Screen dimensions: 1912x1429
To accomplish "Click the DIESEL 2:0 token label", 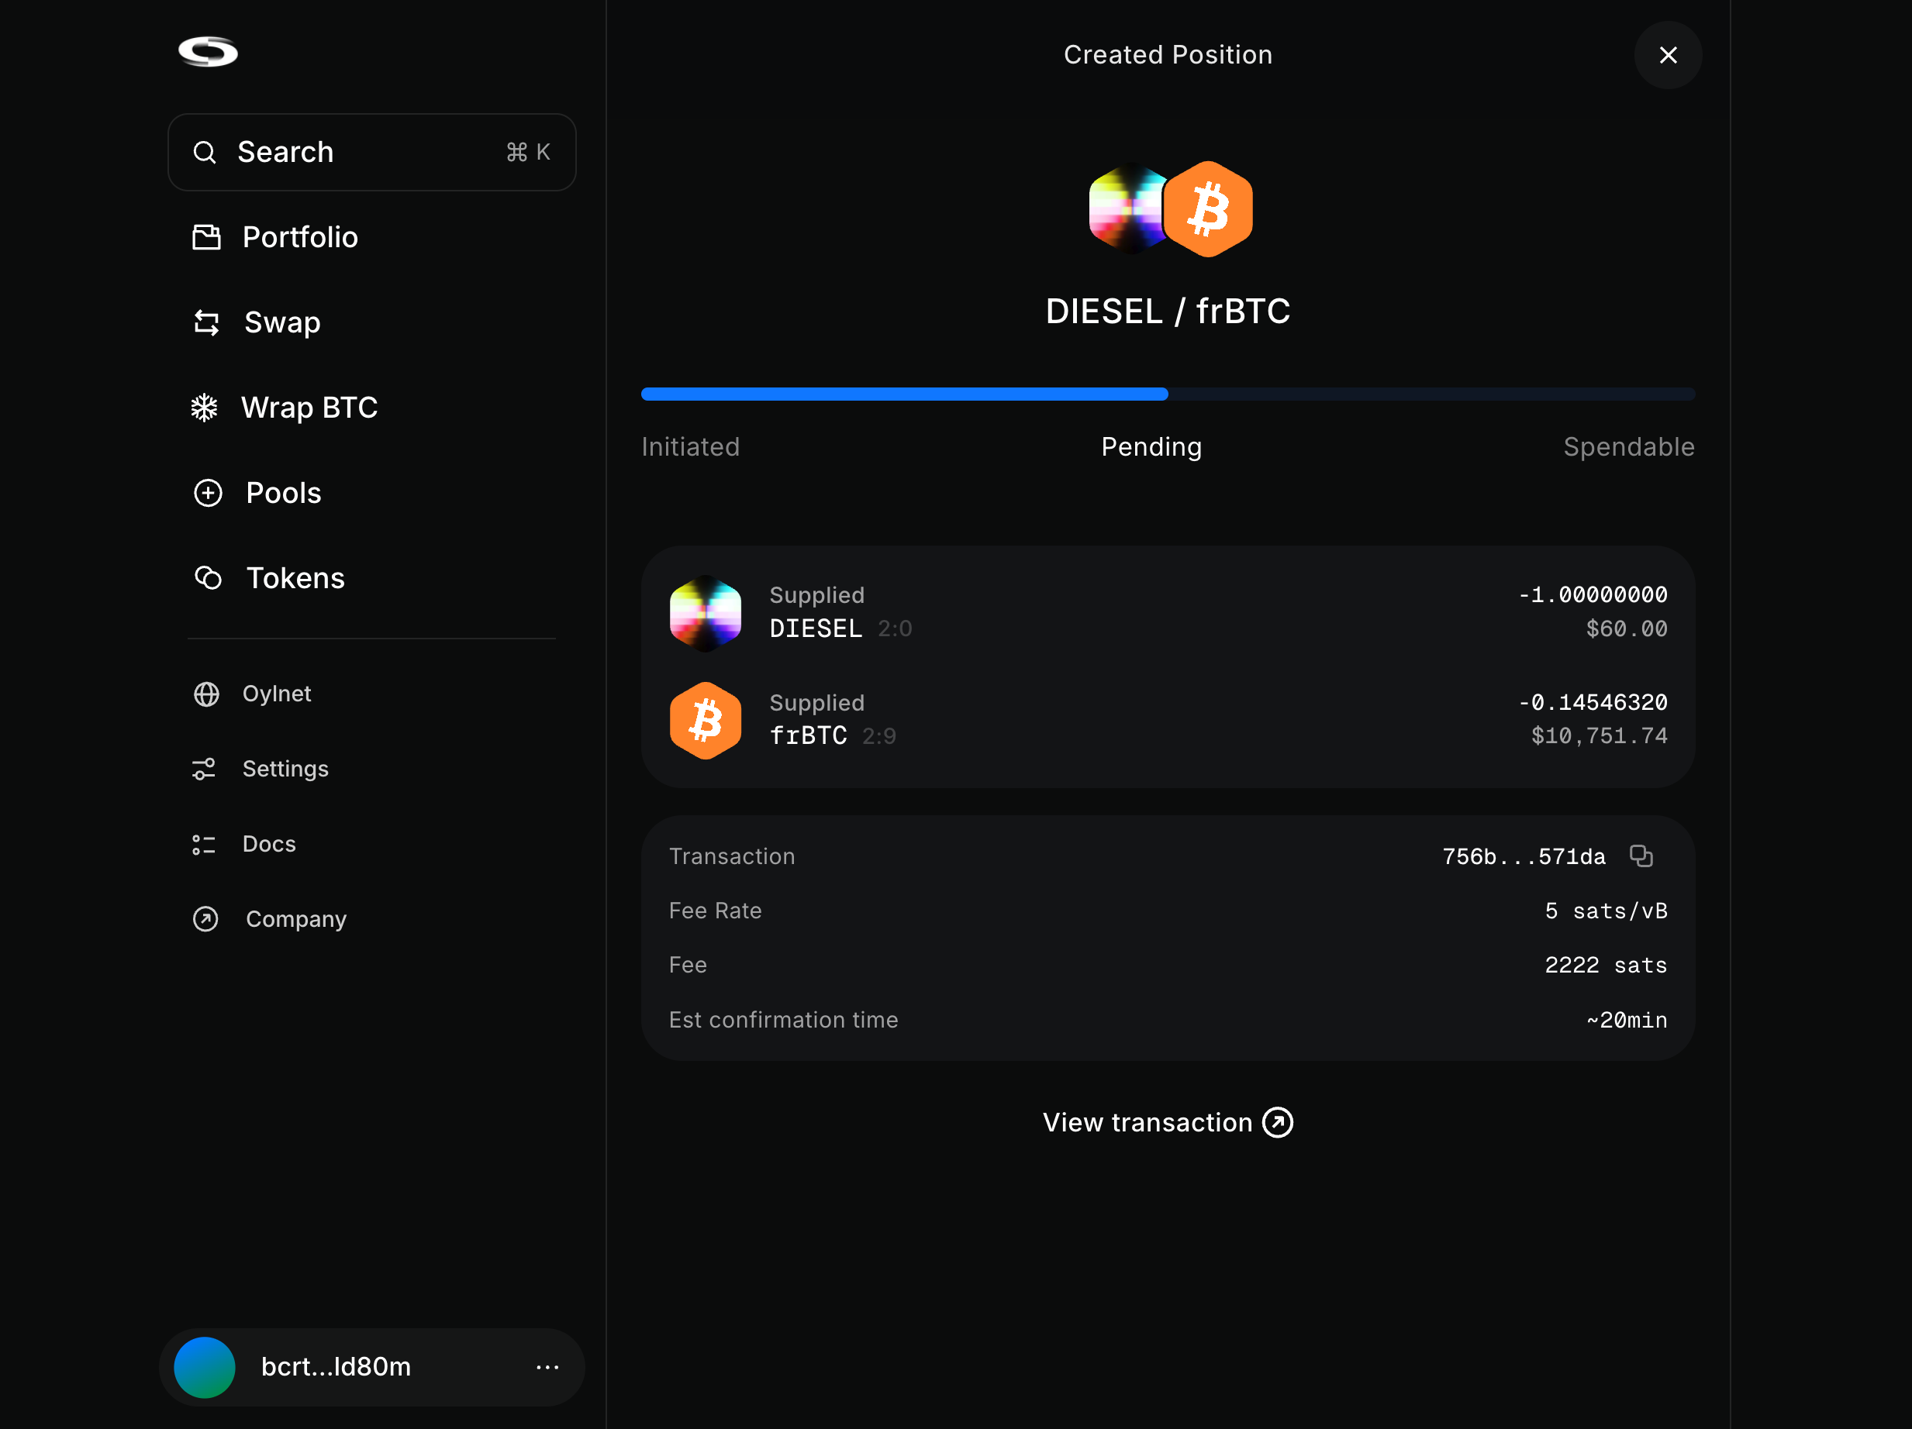I will (x=841, y=628).
